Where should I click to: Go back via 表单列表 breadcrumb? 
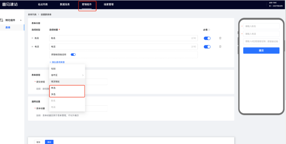pos(32,14)
